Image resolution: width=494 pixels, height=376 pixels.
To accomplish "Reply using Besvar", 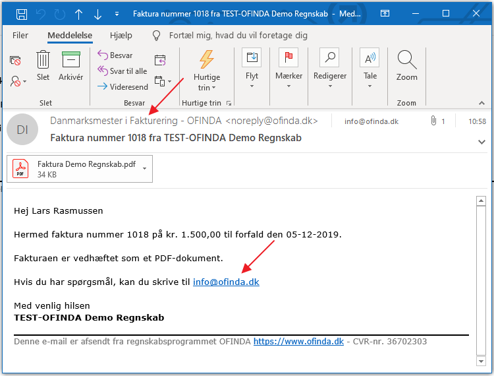I will [x=115, y=55].
